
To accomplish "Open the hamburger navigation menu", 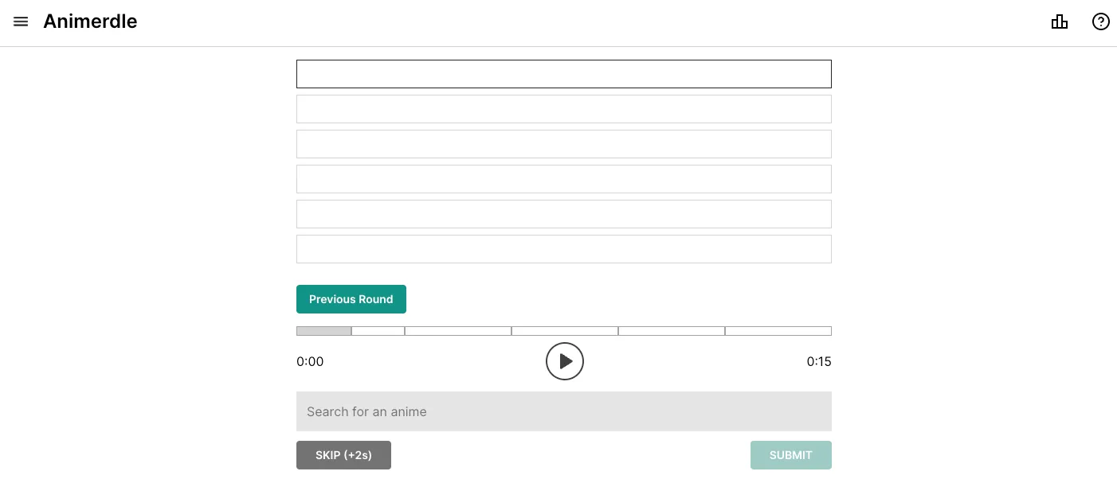I will click(x=21, y=22).
